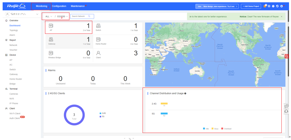
Task: Open the headset support icon at right edge
Action: [286, 111]
